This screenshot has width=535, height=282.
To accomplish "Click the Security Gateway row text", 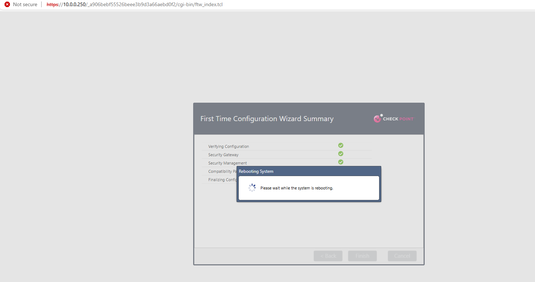I will (x=223, y=155).
